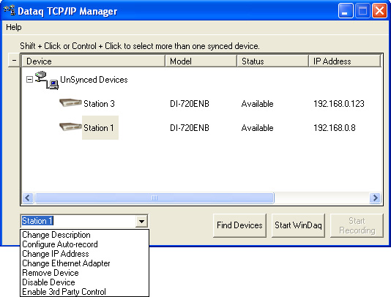Click Available status for Station 1
391x297 pixels.
[257, 128]
